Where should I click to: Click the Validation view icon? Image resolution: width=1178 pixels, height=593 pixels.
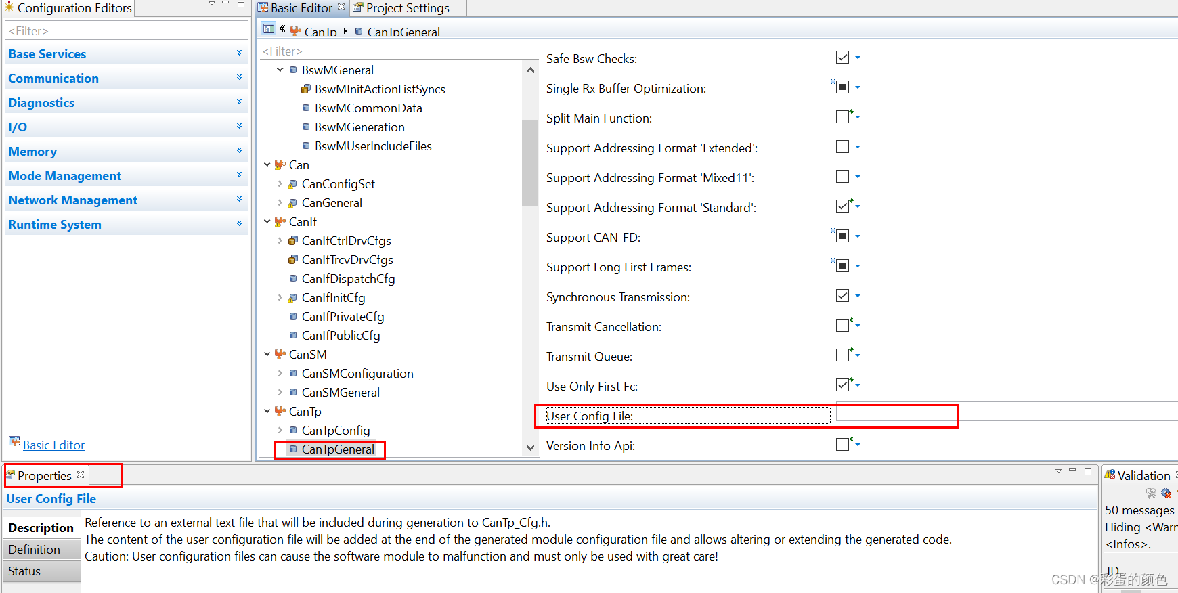coord(1110,475)
